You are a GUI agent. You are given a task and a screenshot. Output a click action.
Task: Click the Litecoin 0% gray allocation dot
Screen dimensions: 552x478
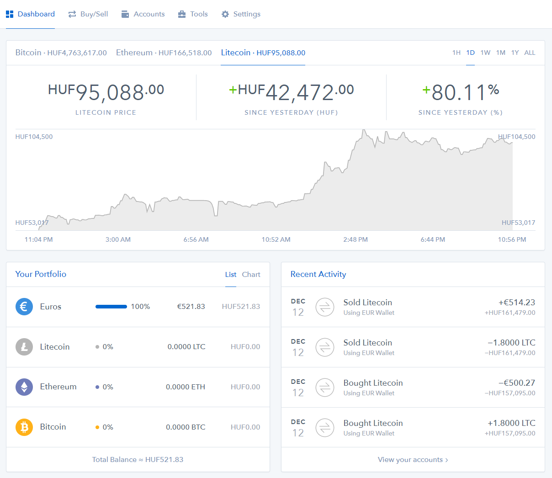[97, 347]
